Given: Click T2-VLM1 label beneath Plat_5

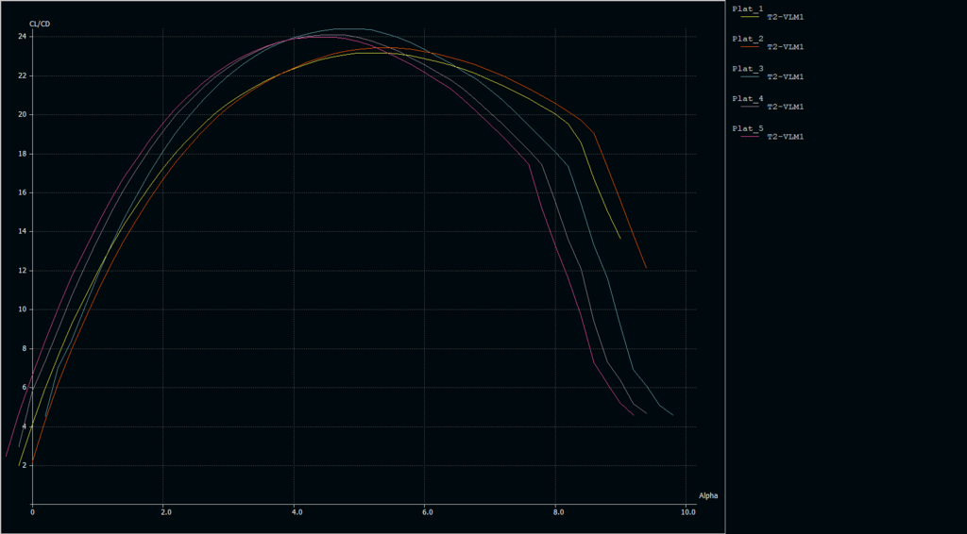Looking at the screenshot, I should [x=786, y=137].
